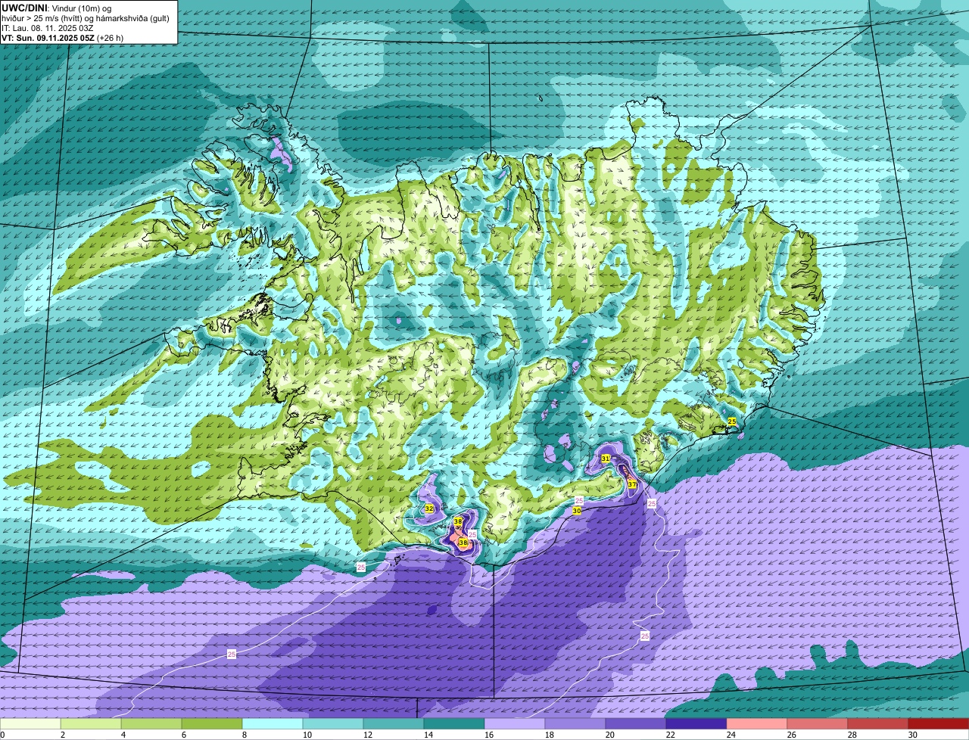Select the upper of the two yellow 38 labels
The image size is (969, 740).
tap(458, 522)
